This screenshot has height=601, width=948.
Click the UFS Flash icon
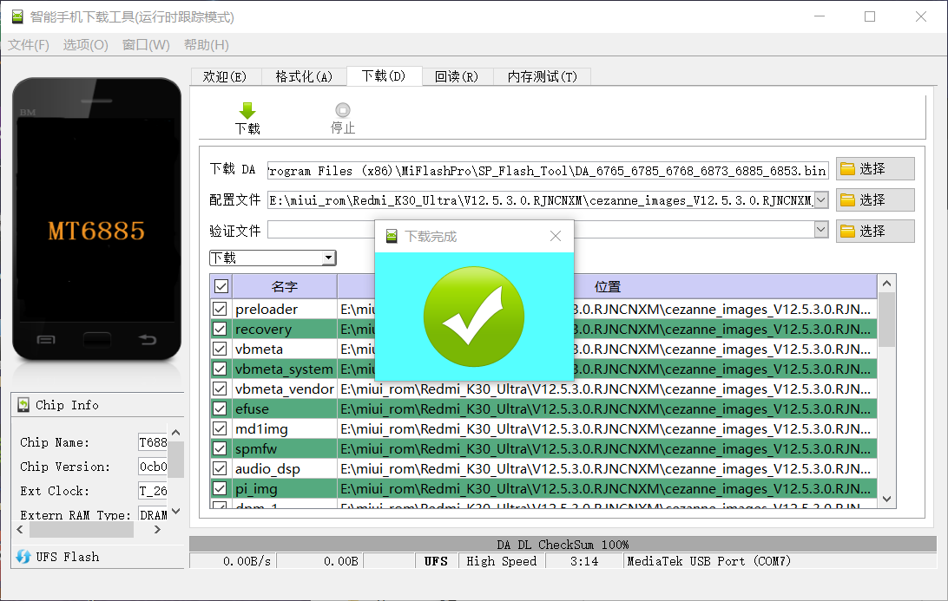pos(23,556)
